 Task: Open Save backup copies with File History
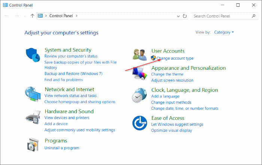pos(80,65)
